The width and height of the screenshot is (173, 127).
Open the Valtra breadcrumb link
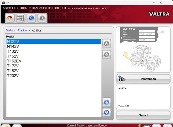[10, 31]
